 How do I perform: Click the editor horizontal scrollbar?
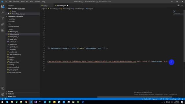click(134, 97)
